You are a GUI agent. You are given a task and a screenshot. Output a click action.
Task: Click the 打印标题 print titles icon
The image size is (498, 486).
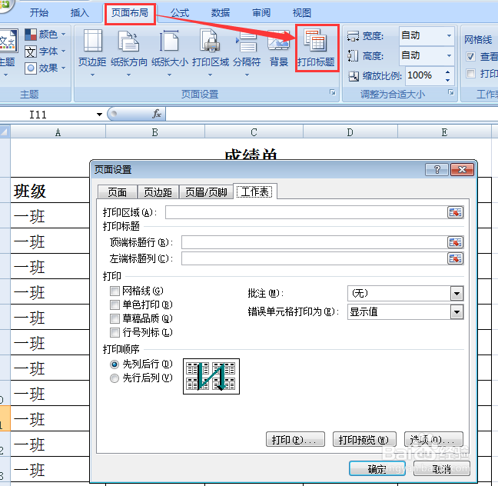tap(316, 48)
